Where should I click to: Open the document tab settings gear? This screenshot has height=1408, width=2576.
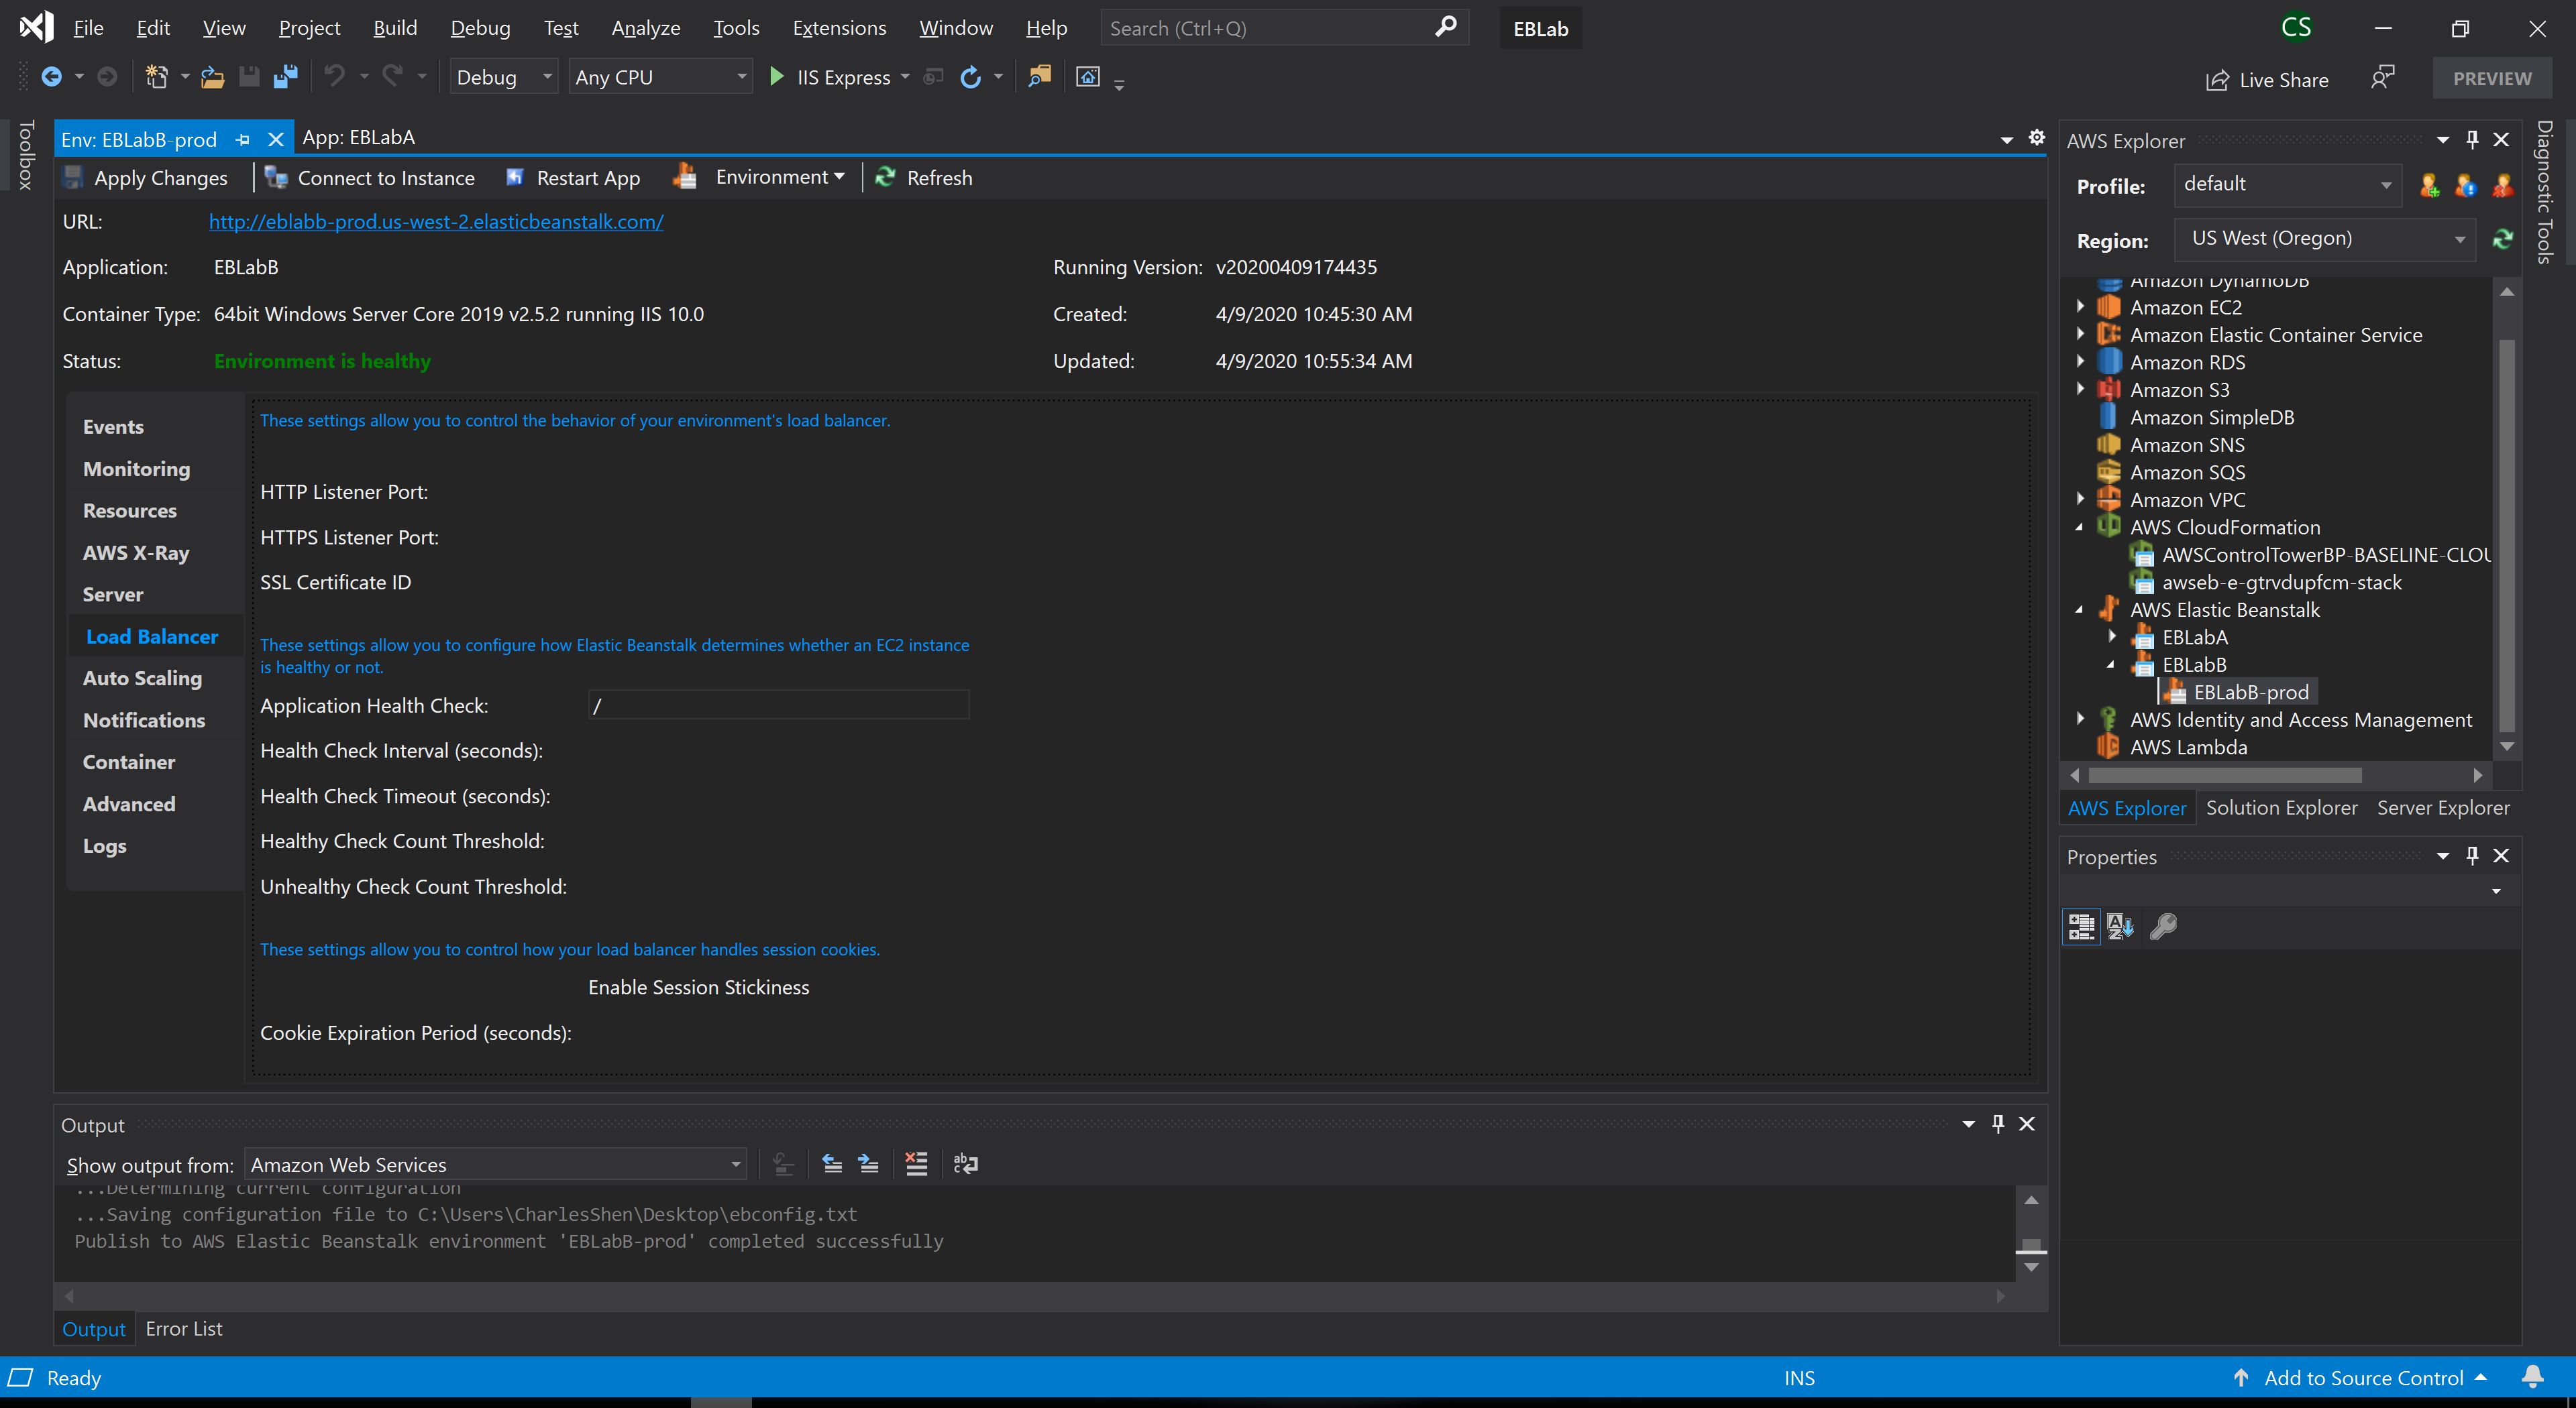2037,138
